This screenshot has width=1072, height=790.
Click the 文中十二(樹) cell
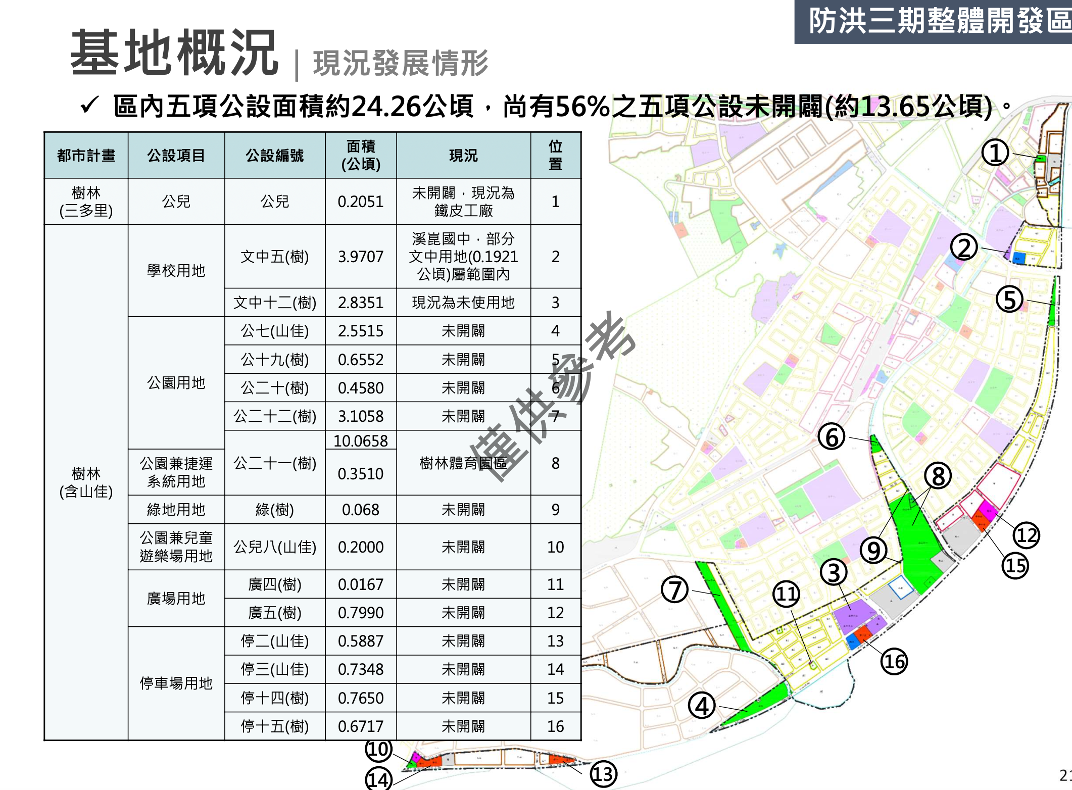(275, 303)
